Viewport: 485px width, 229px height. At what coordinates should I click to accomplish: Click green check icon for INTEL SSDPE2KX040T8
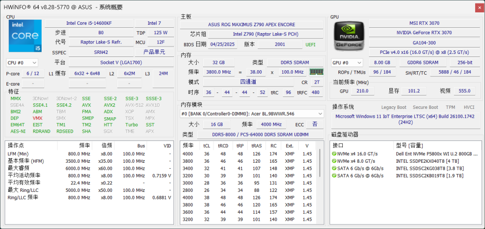click(334, 161)
